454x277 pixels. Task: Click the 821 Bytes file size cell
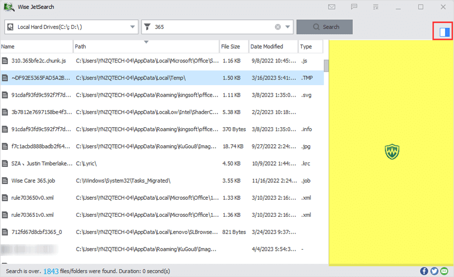(234, 232)
